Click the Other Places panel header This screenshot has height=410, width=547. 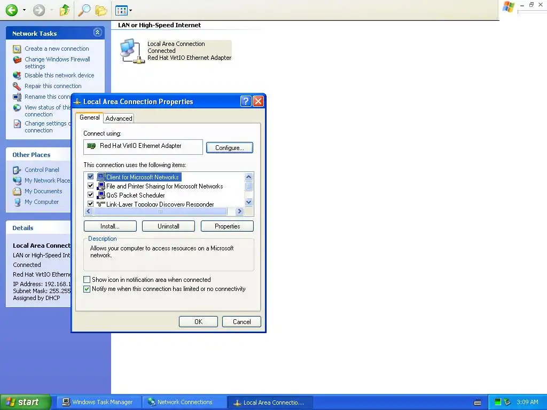[x=38, y=155]
